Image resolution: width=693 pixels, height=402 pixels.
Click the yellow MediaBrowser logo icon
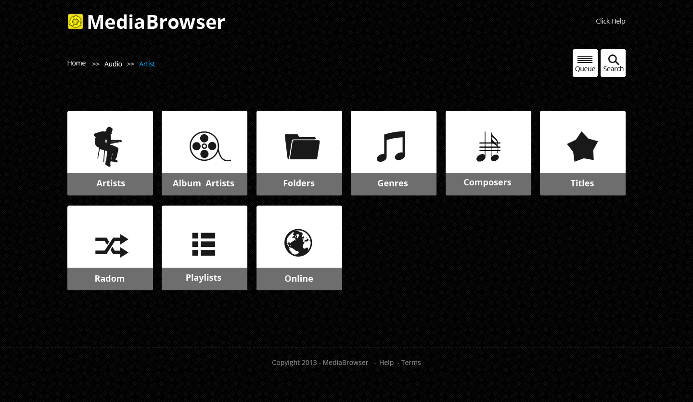pos(76,22)
